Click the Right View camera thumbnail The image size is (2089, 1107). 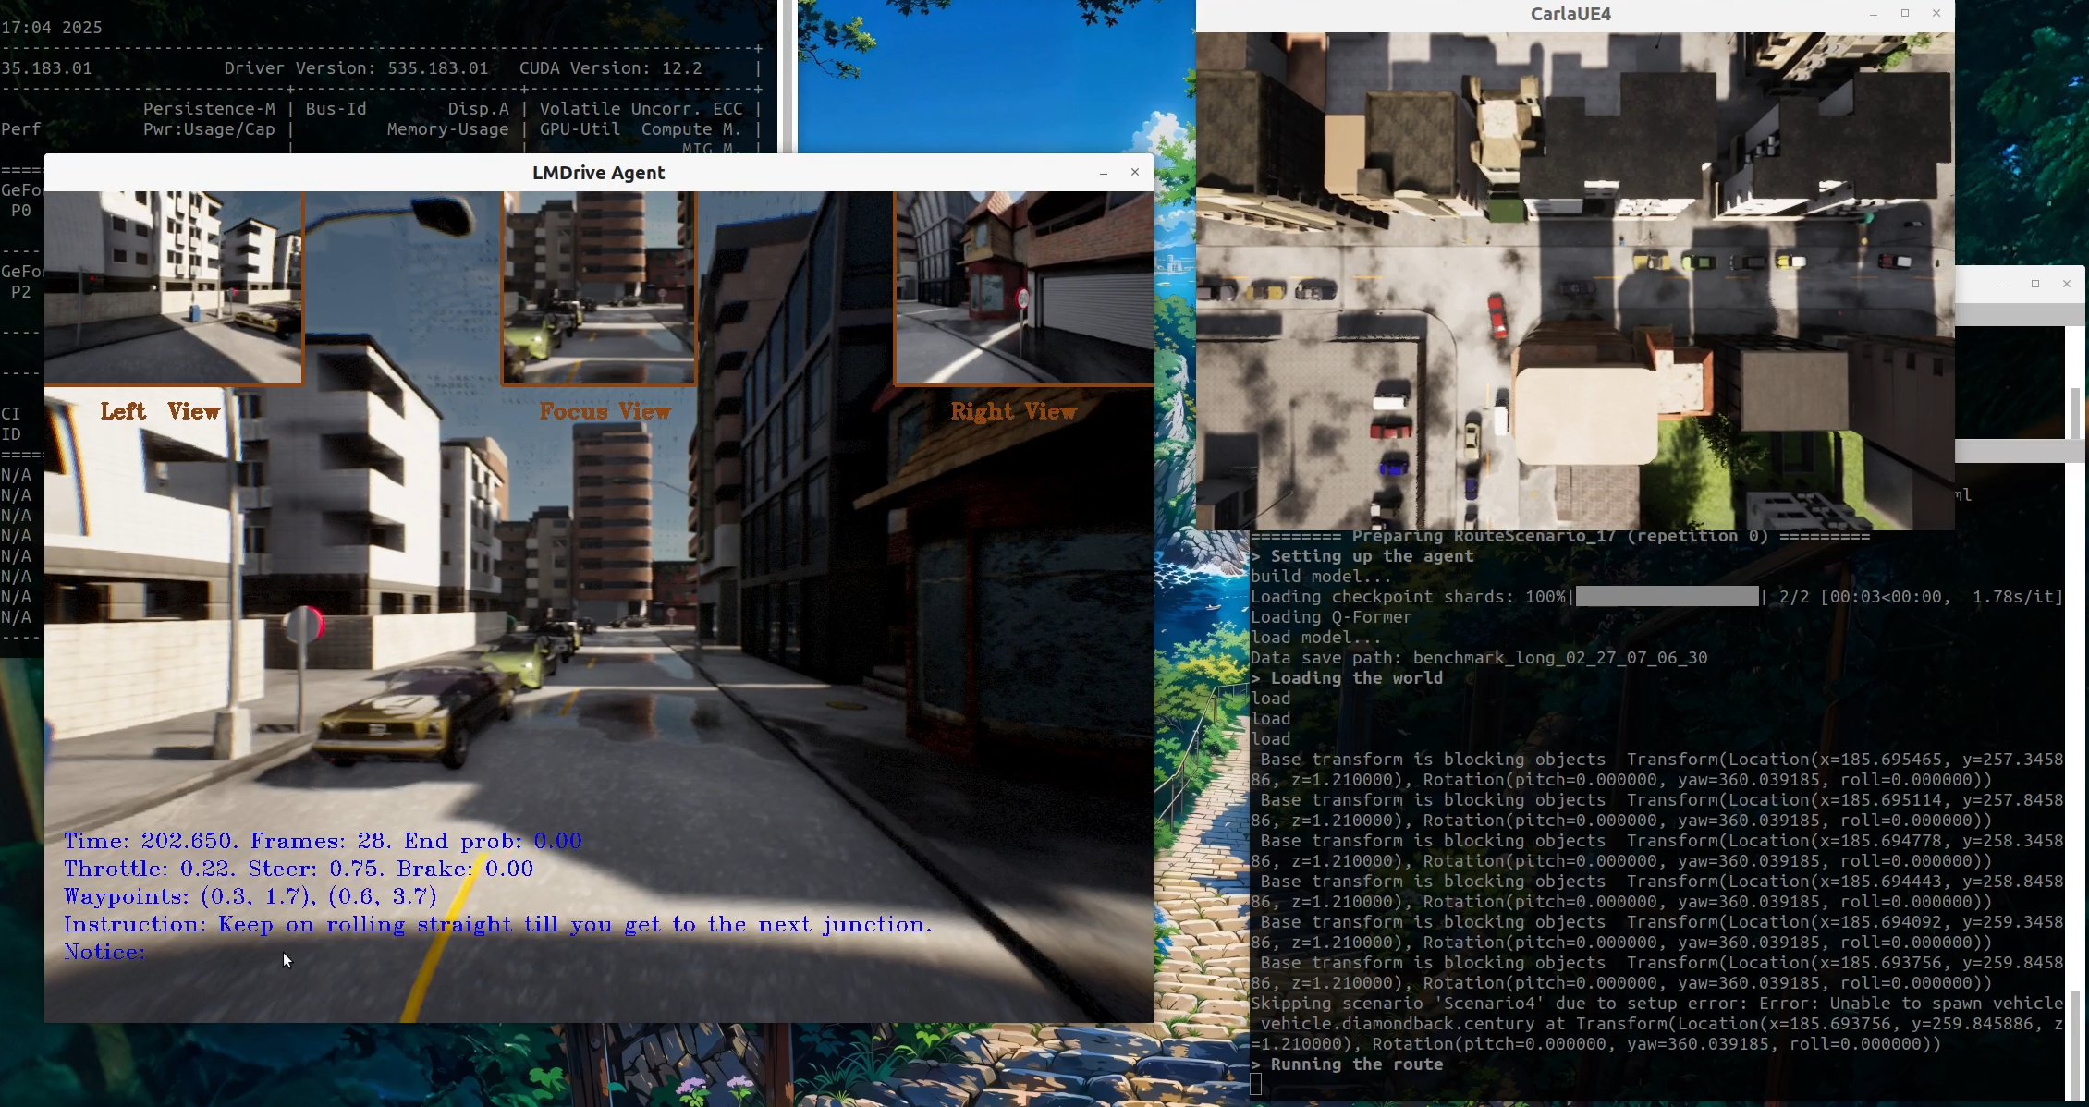pyautogui.click(x=1023, y=286)
